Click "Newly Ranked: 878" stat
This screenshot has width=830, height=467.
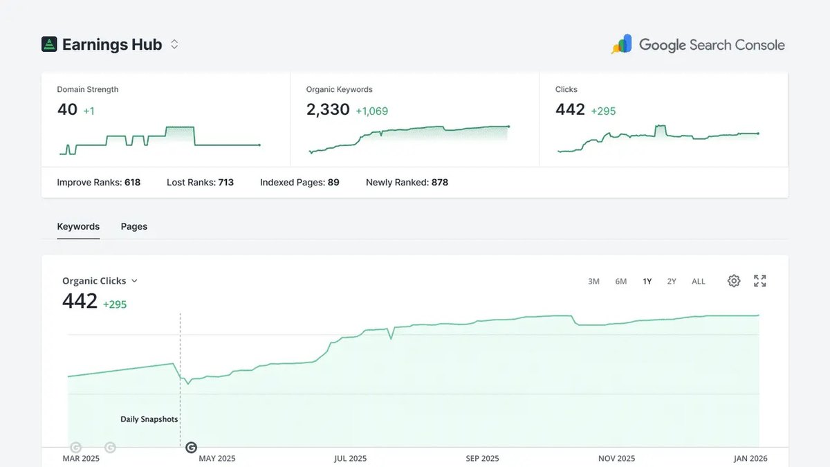click(407, 183)
